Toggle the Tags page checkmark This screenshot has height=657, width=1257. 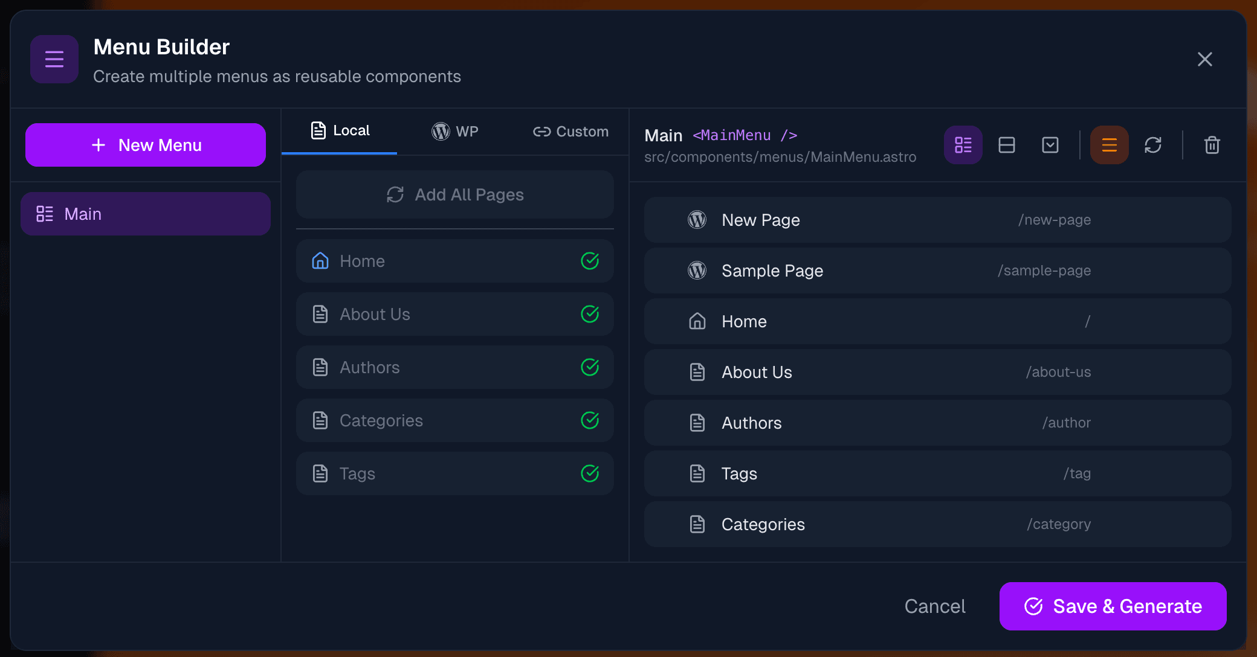click(x=590, y=473)
